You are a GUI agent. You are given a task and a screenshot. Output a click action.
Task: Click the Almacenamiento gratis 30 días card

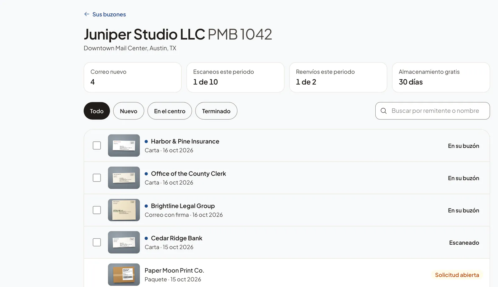(x=441, y=77)
